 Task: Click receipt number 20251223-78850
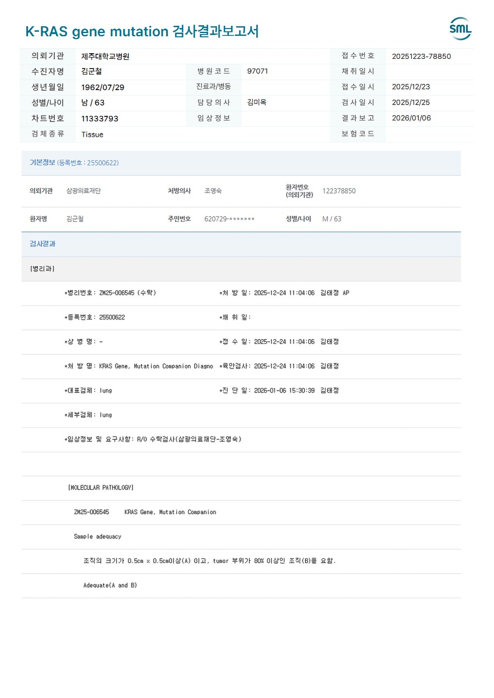(x=422, y=56)
